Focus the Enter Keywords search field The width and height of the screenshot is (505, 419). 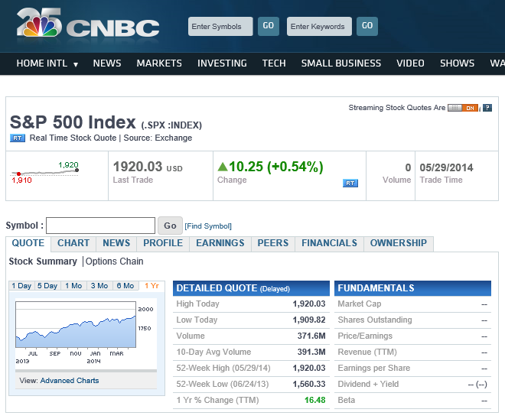tap(319, 27)
